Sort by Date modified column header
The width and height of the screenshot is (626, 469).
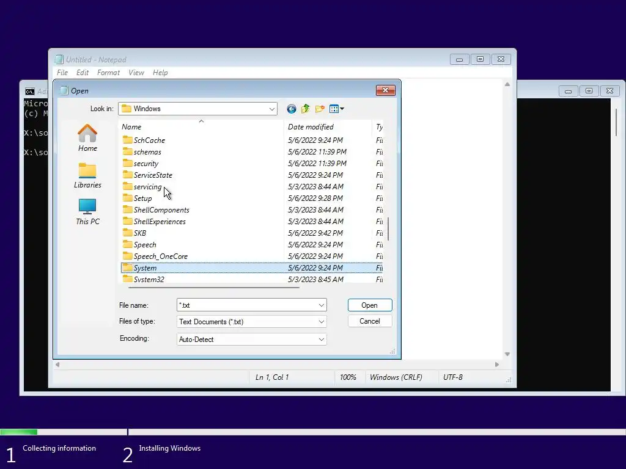tap(328, 126)
